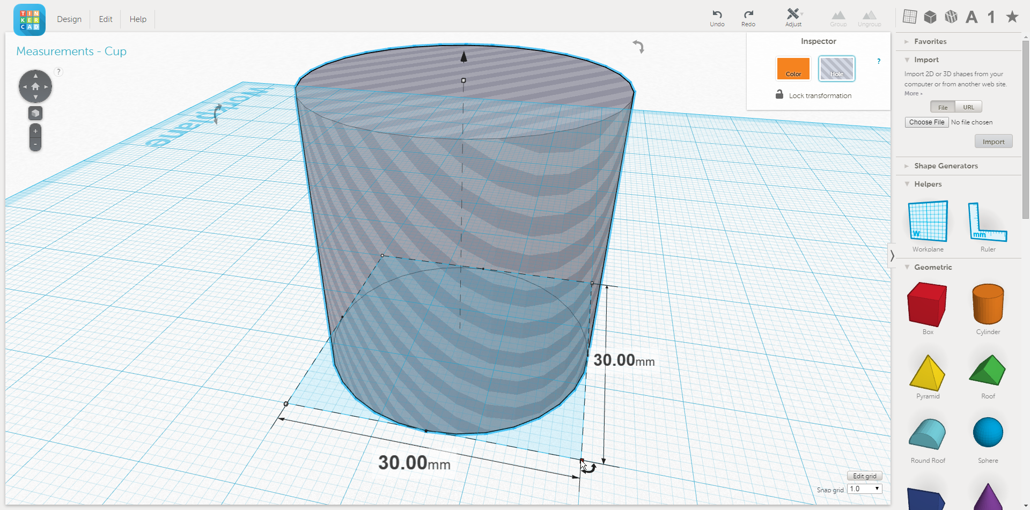Select the star favorites icon

(x=1012, y=17)
